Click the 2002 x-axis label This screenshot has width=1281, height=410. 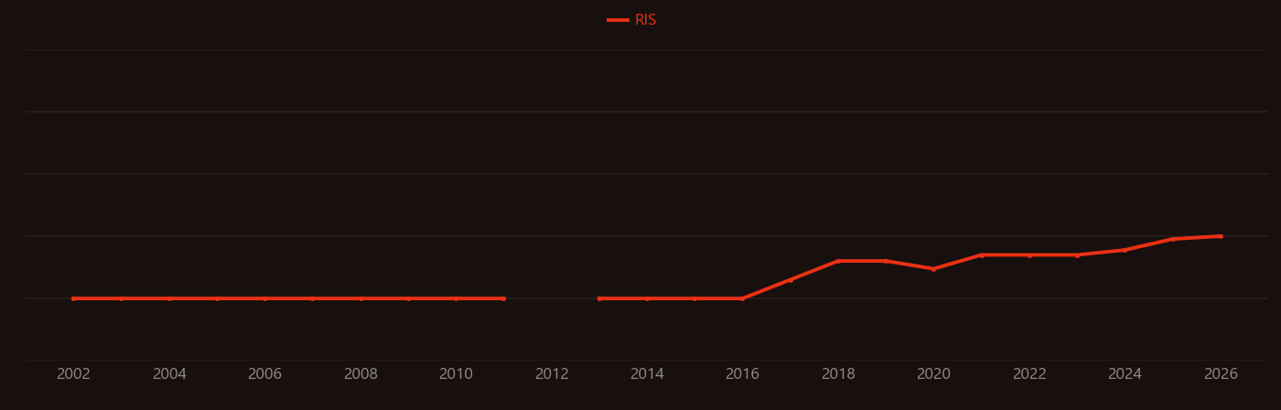pos(74,373)
